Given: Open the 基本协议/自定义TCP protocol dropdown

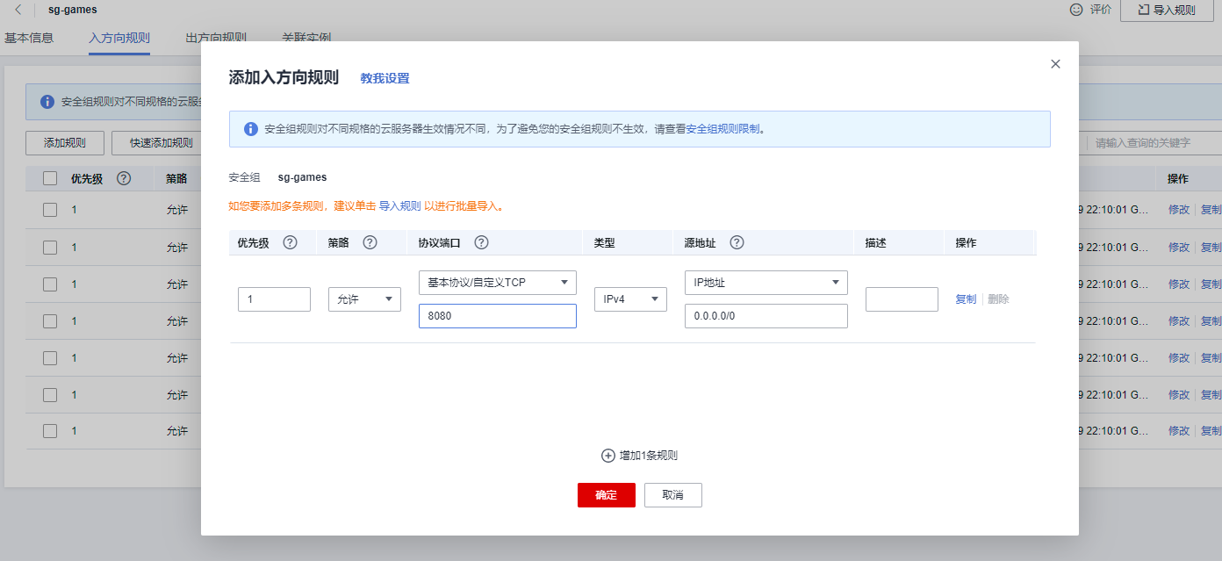Looking at the screenshot, I should 498,283.
